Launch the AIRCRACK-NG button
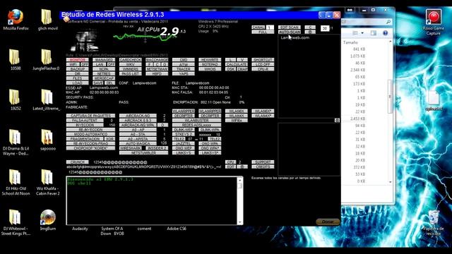This screenshot has width=452, height=254. click(138, 116)
